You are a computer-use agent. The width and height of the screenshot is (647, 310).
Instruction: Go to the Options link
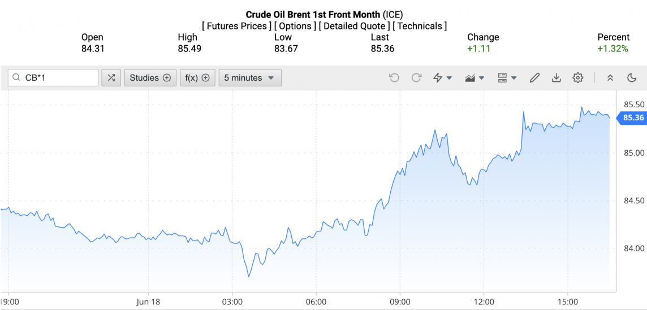pos(295,26)
